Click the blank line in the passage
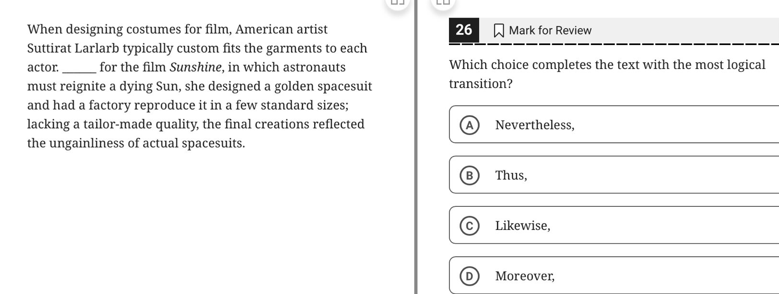The height and width of the screenshot is (294, 779). tap(80, 71)
